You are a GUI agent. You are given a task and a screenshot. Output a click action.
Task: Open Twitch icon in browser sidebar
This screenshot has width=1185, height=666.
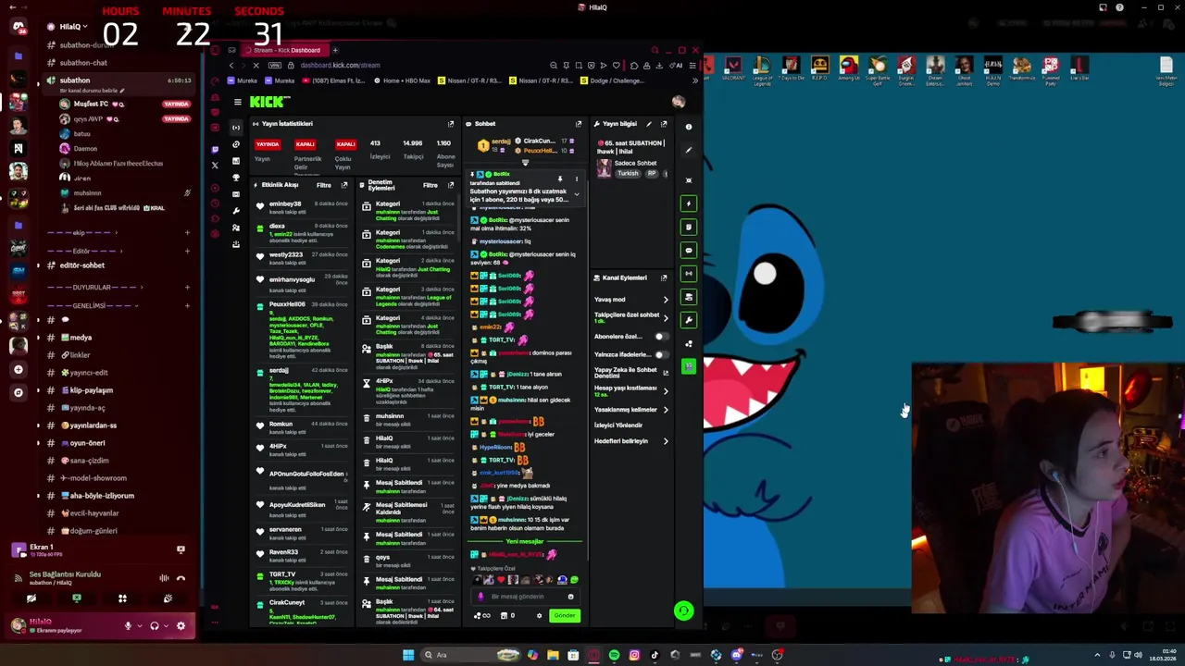[x=215, y=149]
